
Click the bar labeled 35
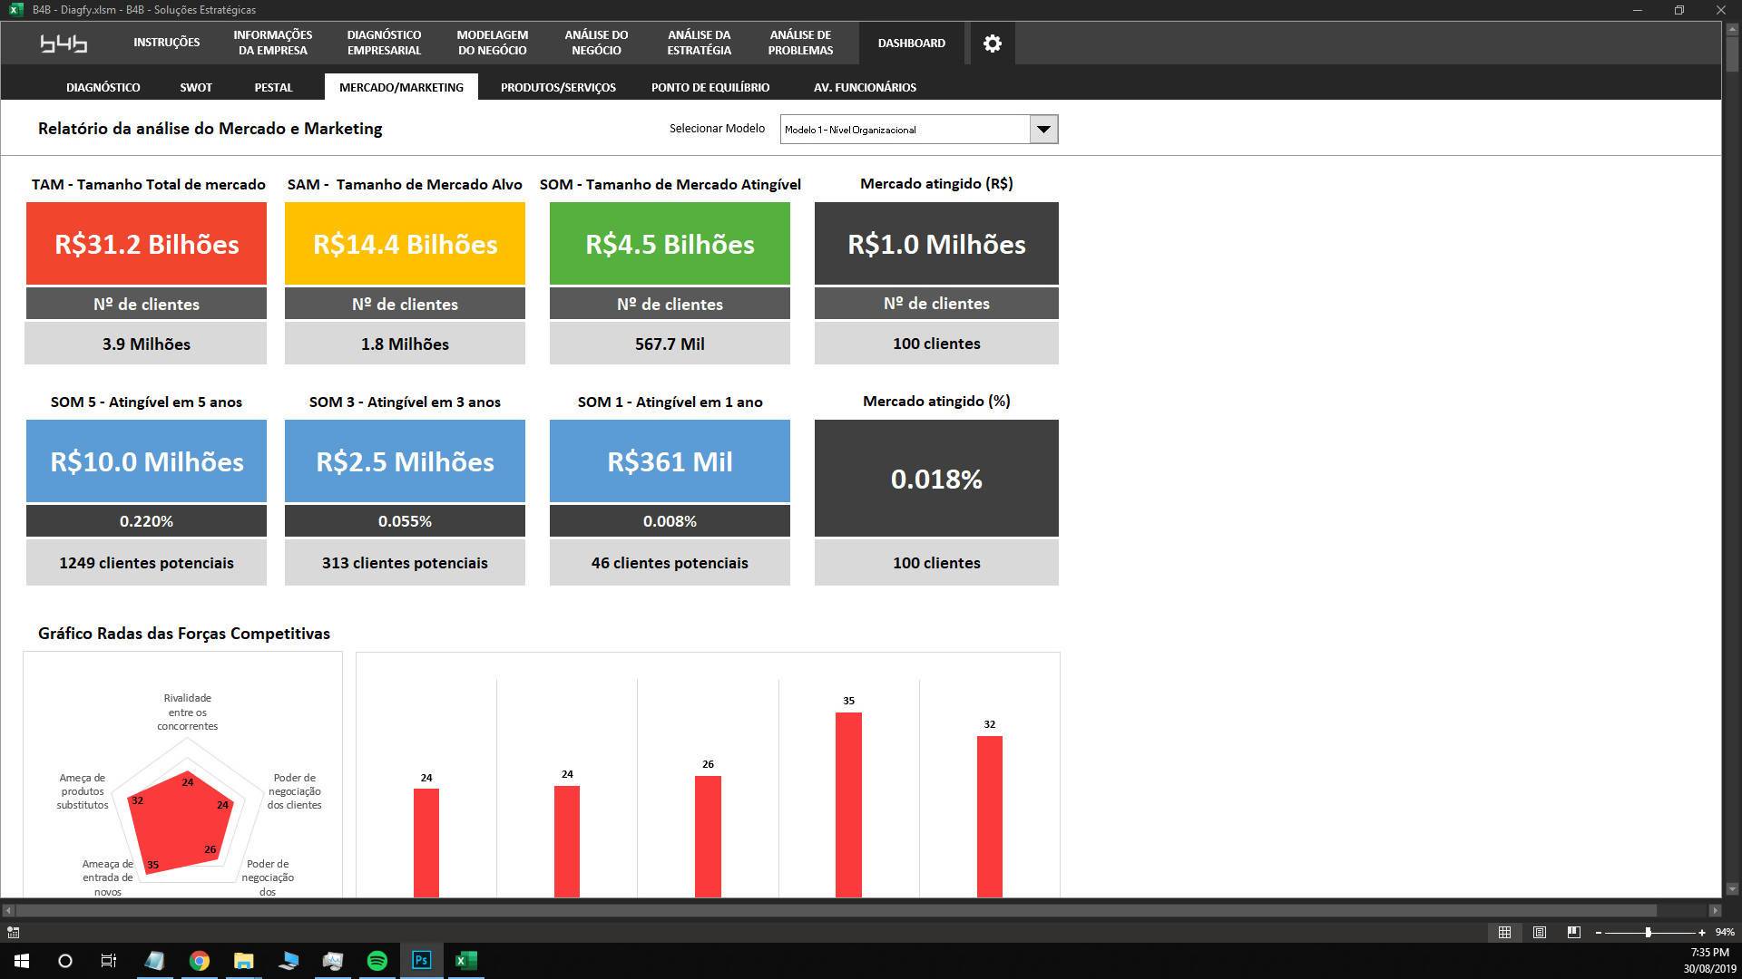point(848,805)
